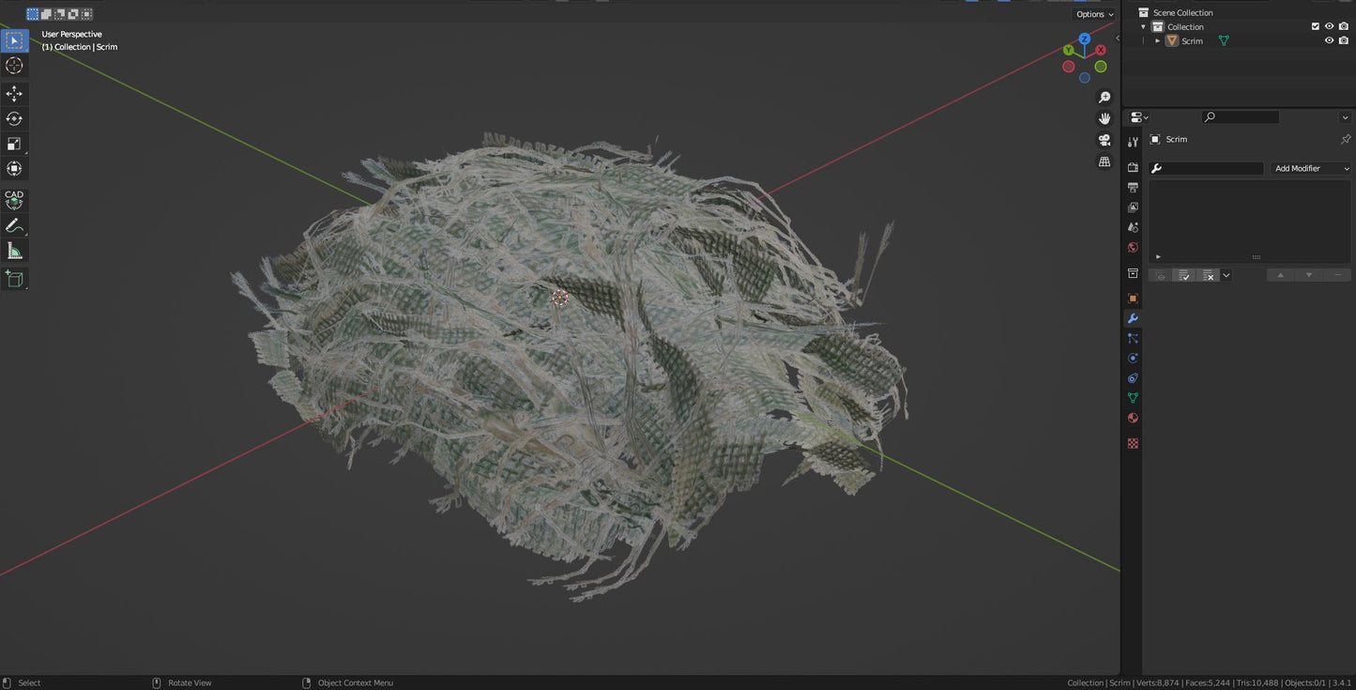
Task: Select the Add Cube tool
Action: coord(14,279)
